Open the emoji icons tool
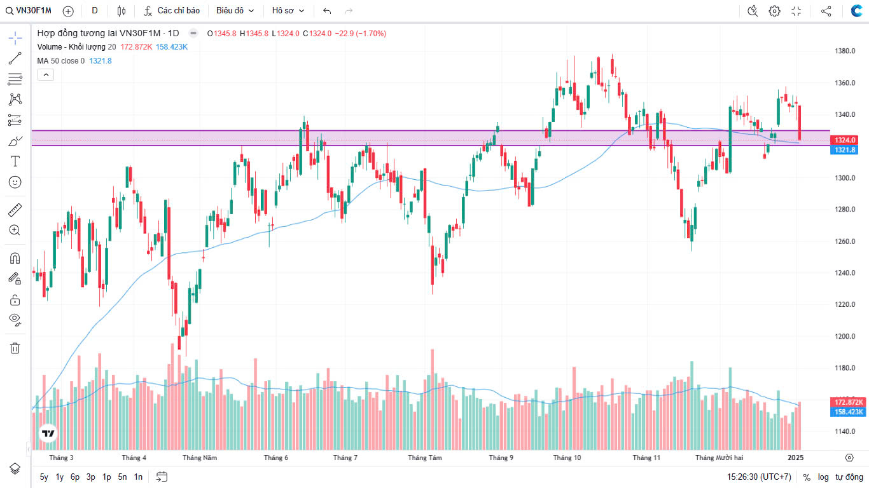This screenshot has height=488, width=869. pyautogui.click(x=15, y=182)
